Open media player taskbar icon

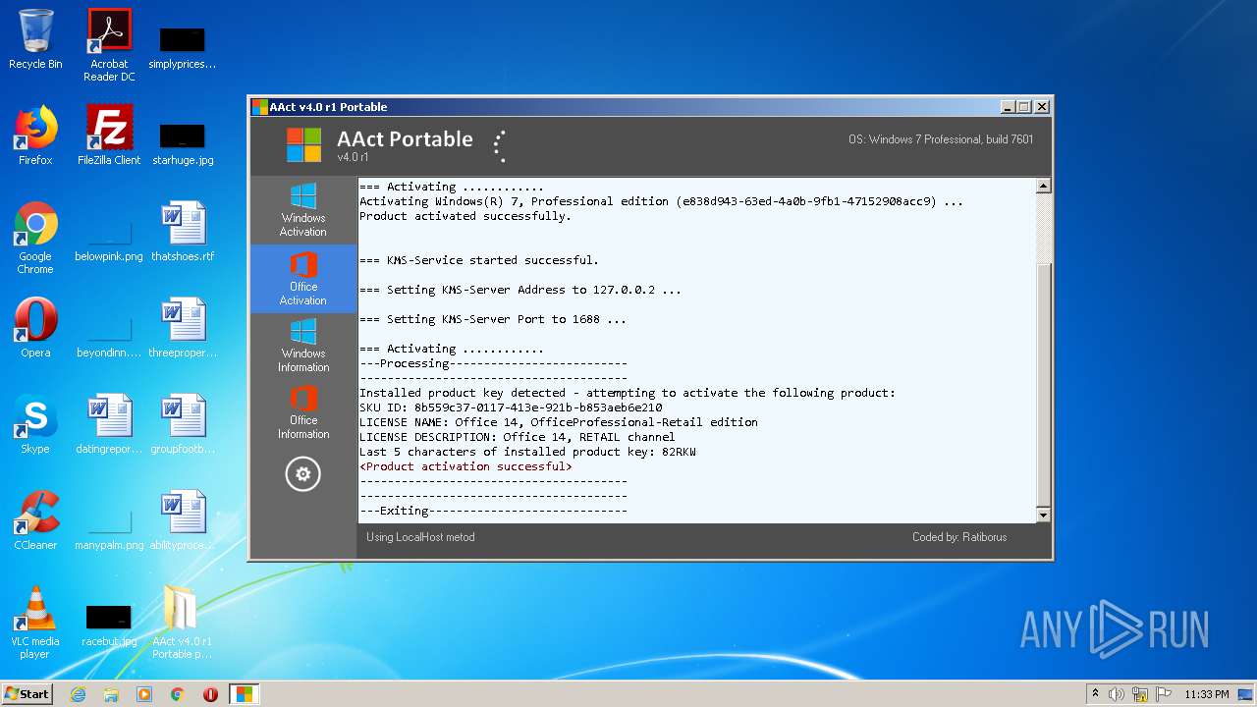pos(144,694)
